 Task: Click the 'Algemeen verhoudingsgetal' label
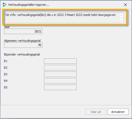tap(22, 41)
